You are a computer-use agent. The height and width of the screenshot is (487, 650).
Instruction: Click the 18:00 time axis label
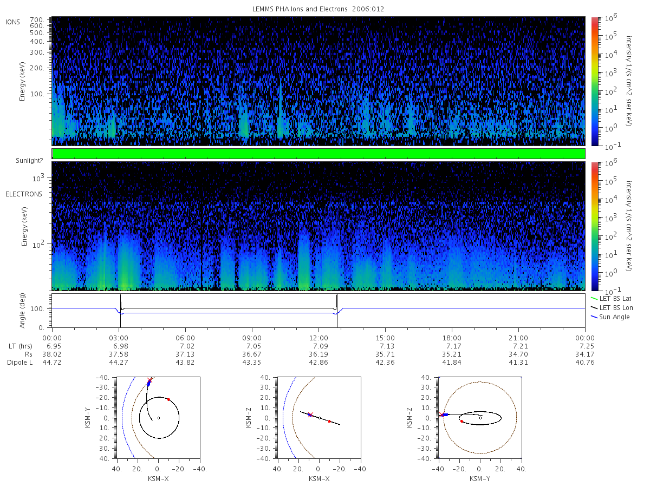(452, 337)
